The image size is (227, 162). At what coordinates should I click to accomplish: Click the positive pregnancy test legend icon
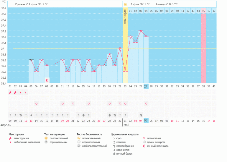click(x=79, y=138)
